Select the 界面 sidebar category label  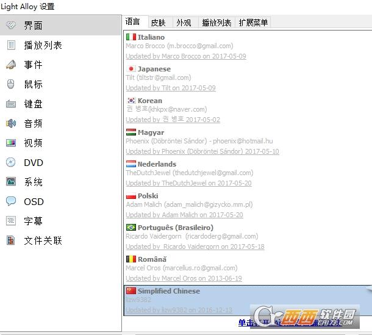point(33,26)
